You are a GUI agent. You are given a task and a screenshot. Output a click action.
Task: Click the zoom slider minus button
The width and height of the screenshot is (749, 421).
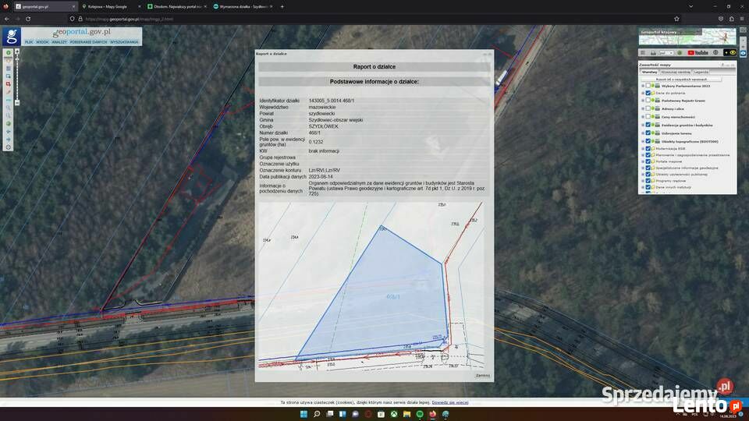(x=17, y=103)
